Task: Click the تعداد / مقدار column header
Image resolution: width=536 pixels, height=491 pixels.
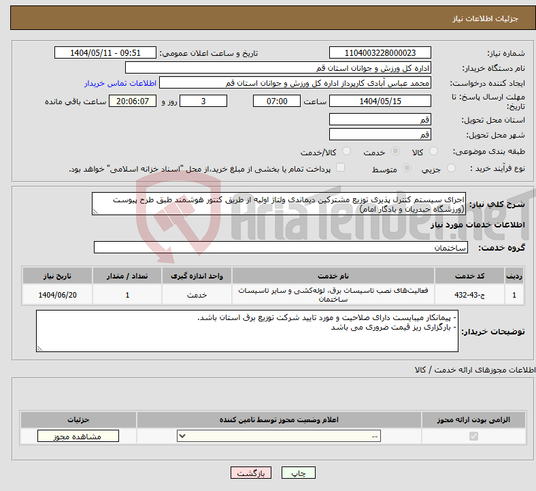Action: pyautogui.click(x=127, y=276)
